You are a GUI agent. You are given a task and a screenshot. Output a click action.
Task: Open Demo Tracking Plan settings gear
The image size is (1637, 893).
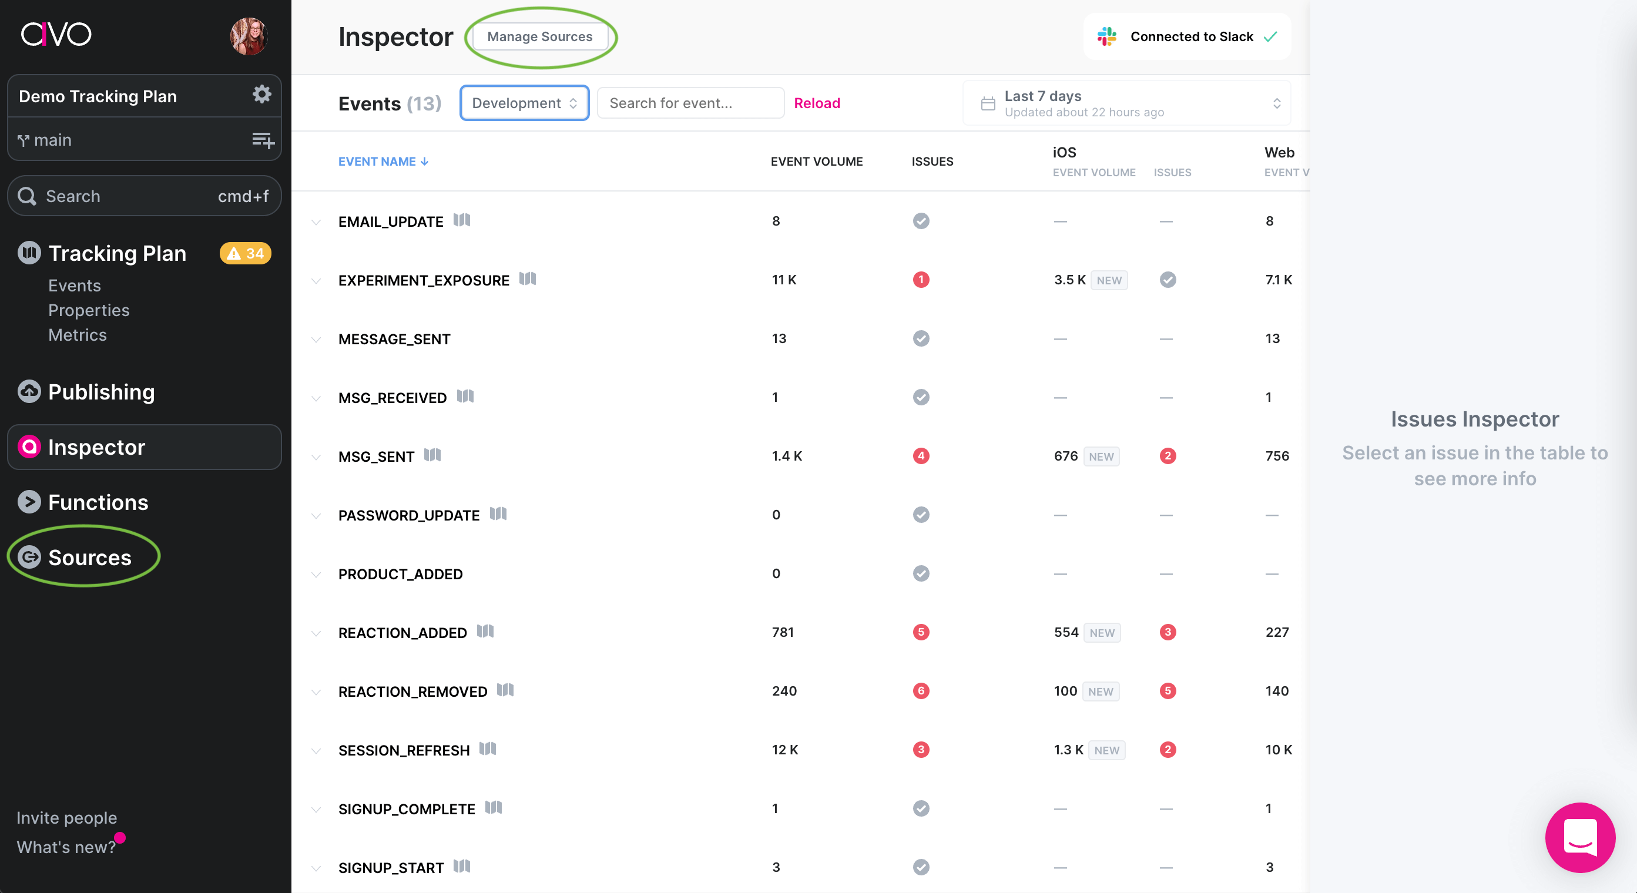pyautogui.click(x=261, y=95)
